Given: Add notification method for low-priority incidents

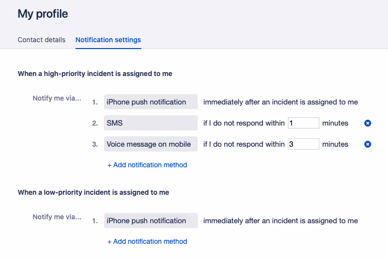Looking at the screenshot, I should (x=147, y=241).
